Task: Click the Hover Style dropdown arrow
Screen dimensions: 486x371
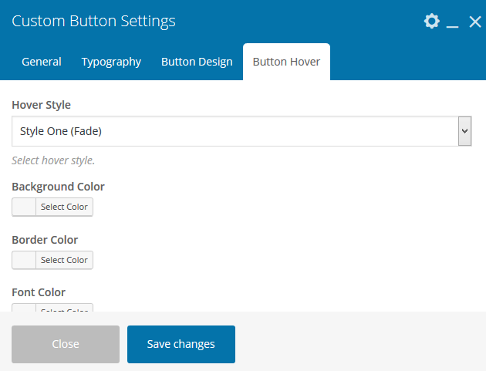Action: pyautogui.click(x=464, y=131)
